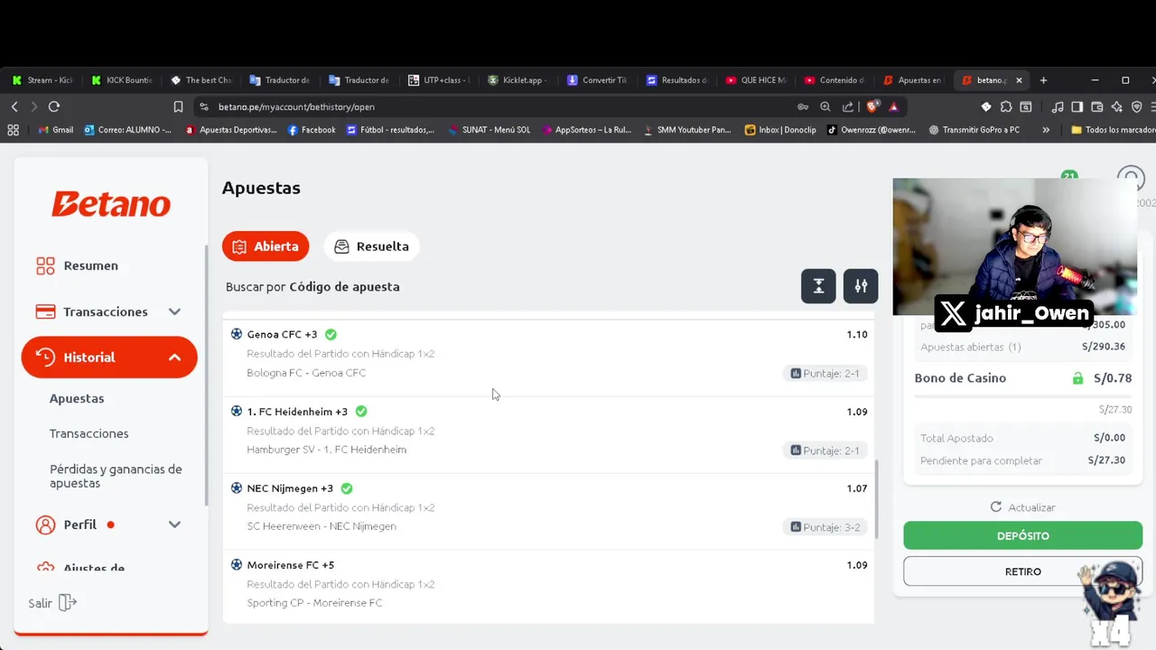This screenshot has height=650, width=1156.
Task: Click the Bono de Casino lock icon
Action: click(x=1077, y=378)
